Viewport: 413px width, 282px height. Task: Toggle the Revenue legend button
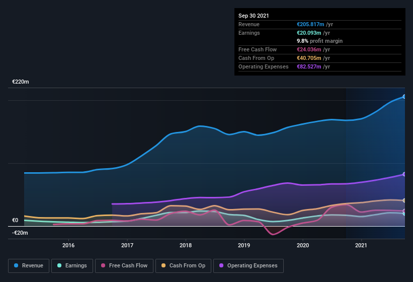(29, 266)
